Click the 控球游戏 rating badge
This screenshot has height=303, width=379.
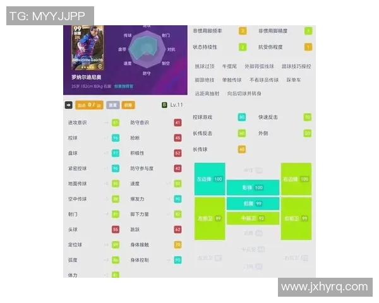242,117
